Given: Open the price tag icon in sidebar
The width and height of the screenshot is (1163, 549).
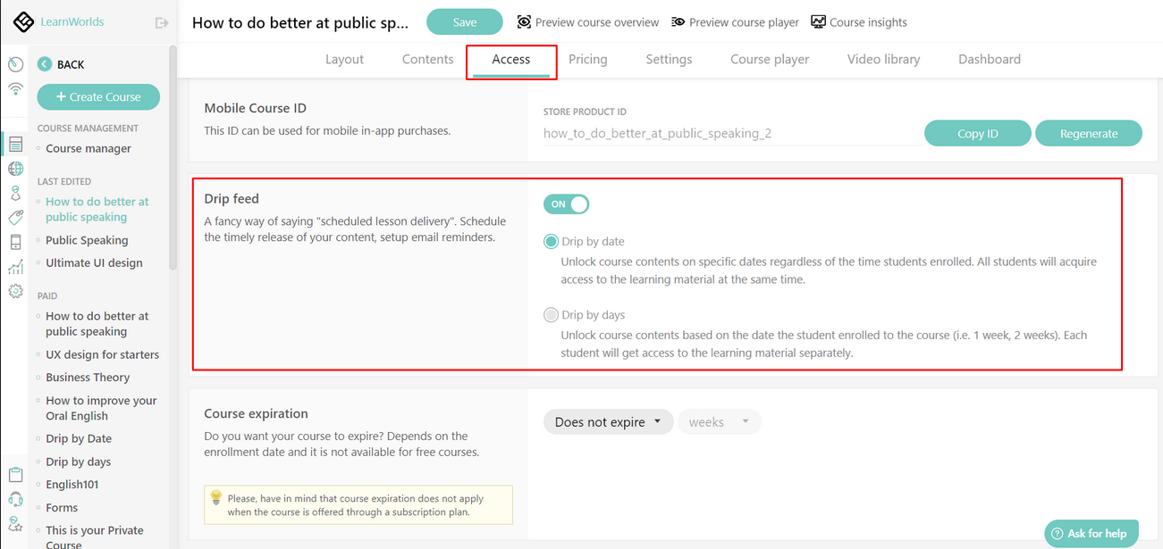Looking at the screenshot, I should 15,217.
